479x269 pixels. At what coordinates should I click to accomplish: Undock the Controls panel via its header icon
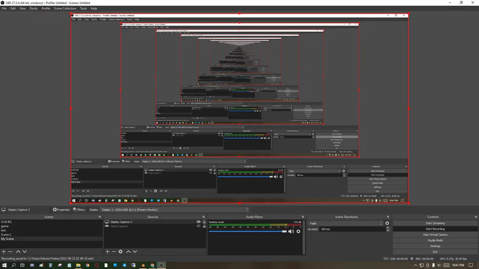476,217
